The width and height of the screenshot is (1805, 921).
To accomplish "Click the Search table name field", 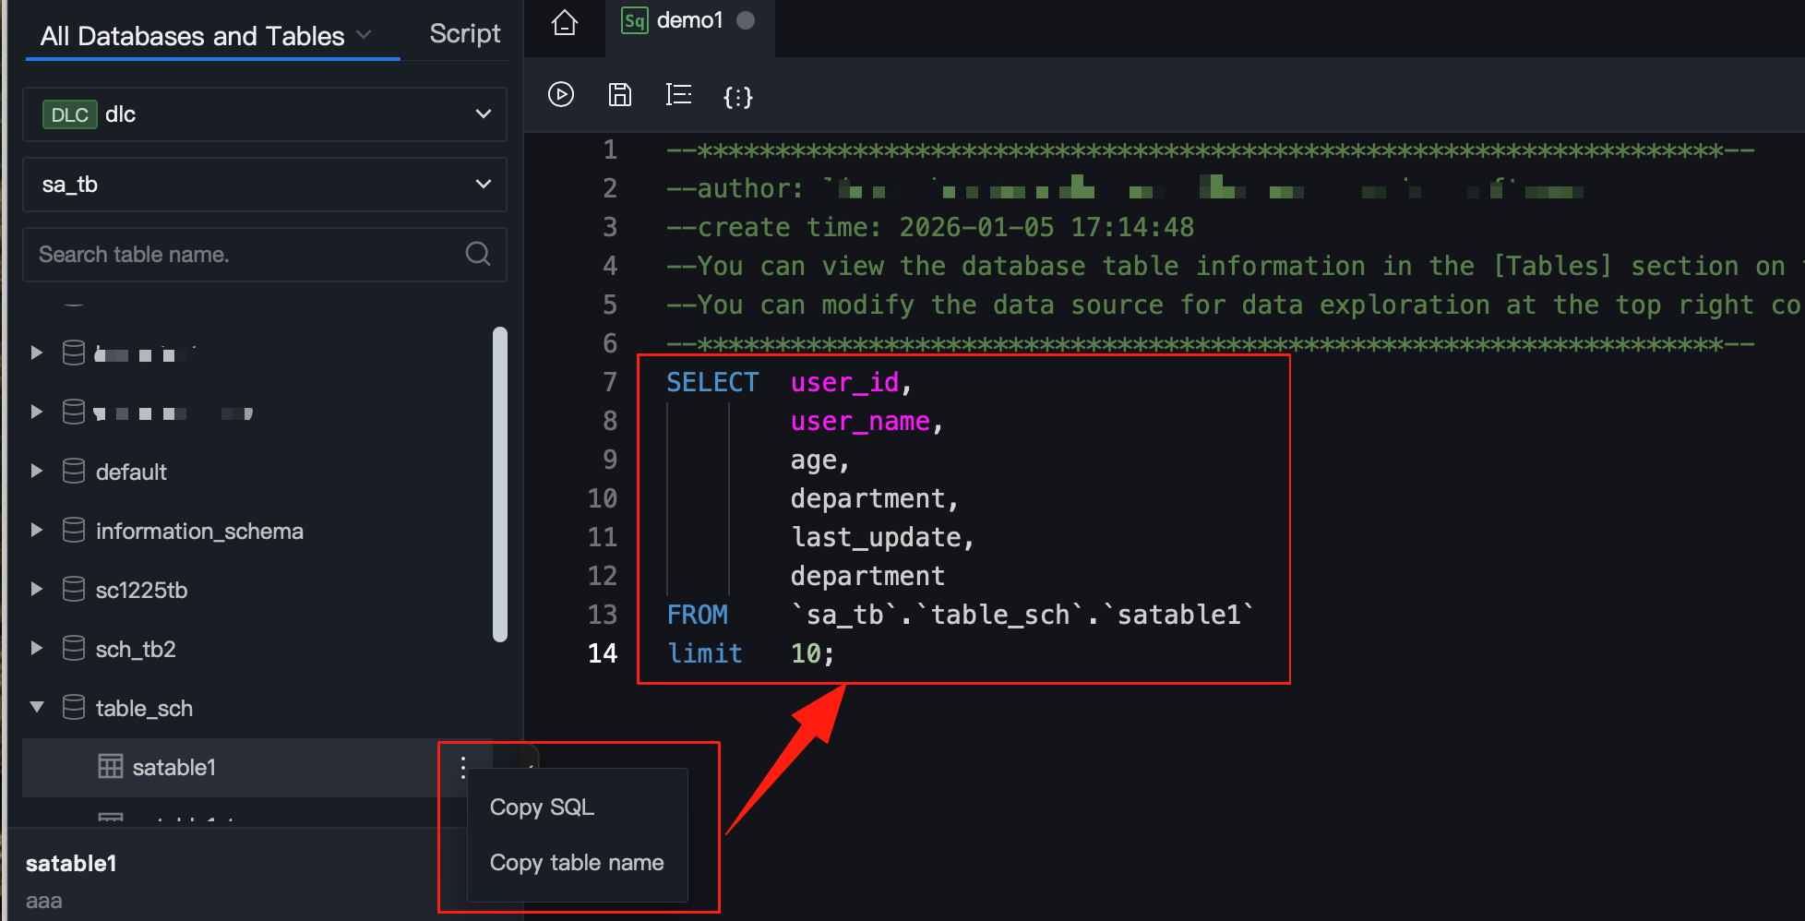I will click(x=245, y=255).
